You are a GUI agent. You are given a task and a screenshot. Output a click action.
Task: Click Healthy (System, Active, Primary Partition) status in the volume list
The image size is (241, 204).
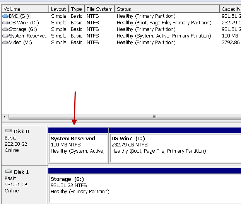pyautogui.click(x=164, y=36)
